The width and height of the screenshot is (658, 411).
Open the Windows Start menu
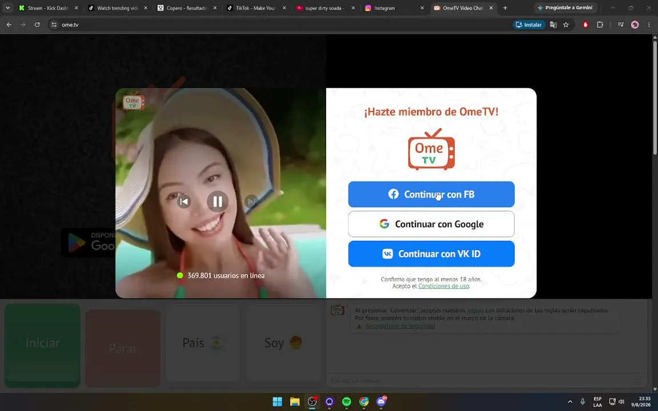pyautogui.click(x=278, y=402)
